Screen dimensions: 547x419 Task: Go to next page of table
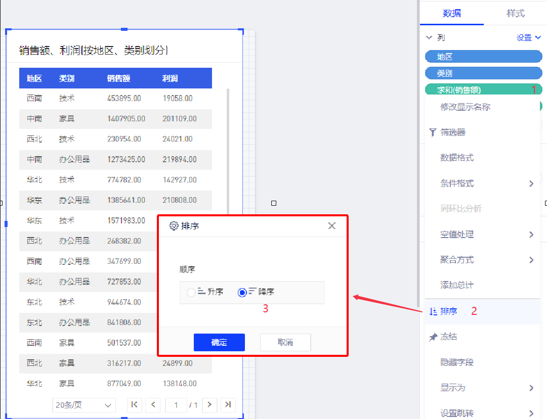pos(209,404)
